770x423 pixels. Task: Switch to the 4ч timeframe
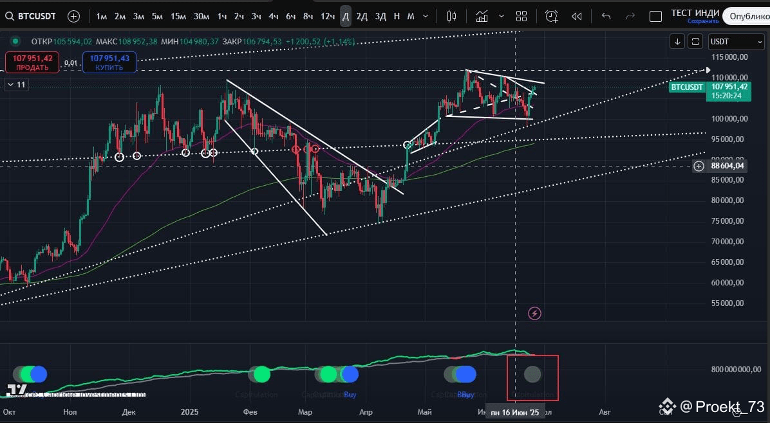(x=274, y=17)
